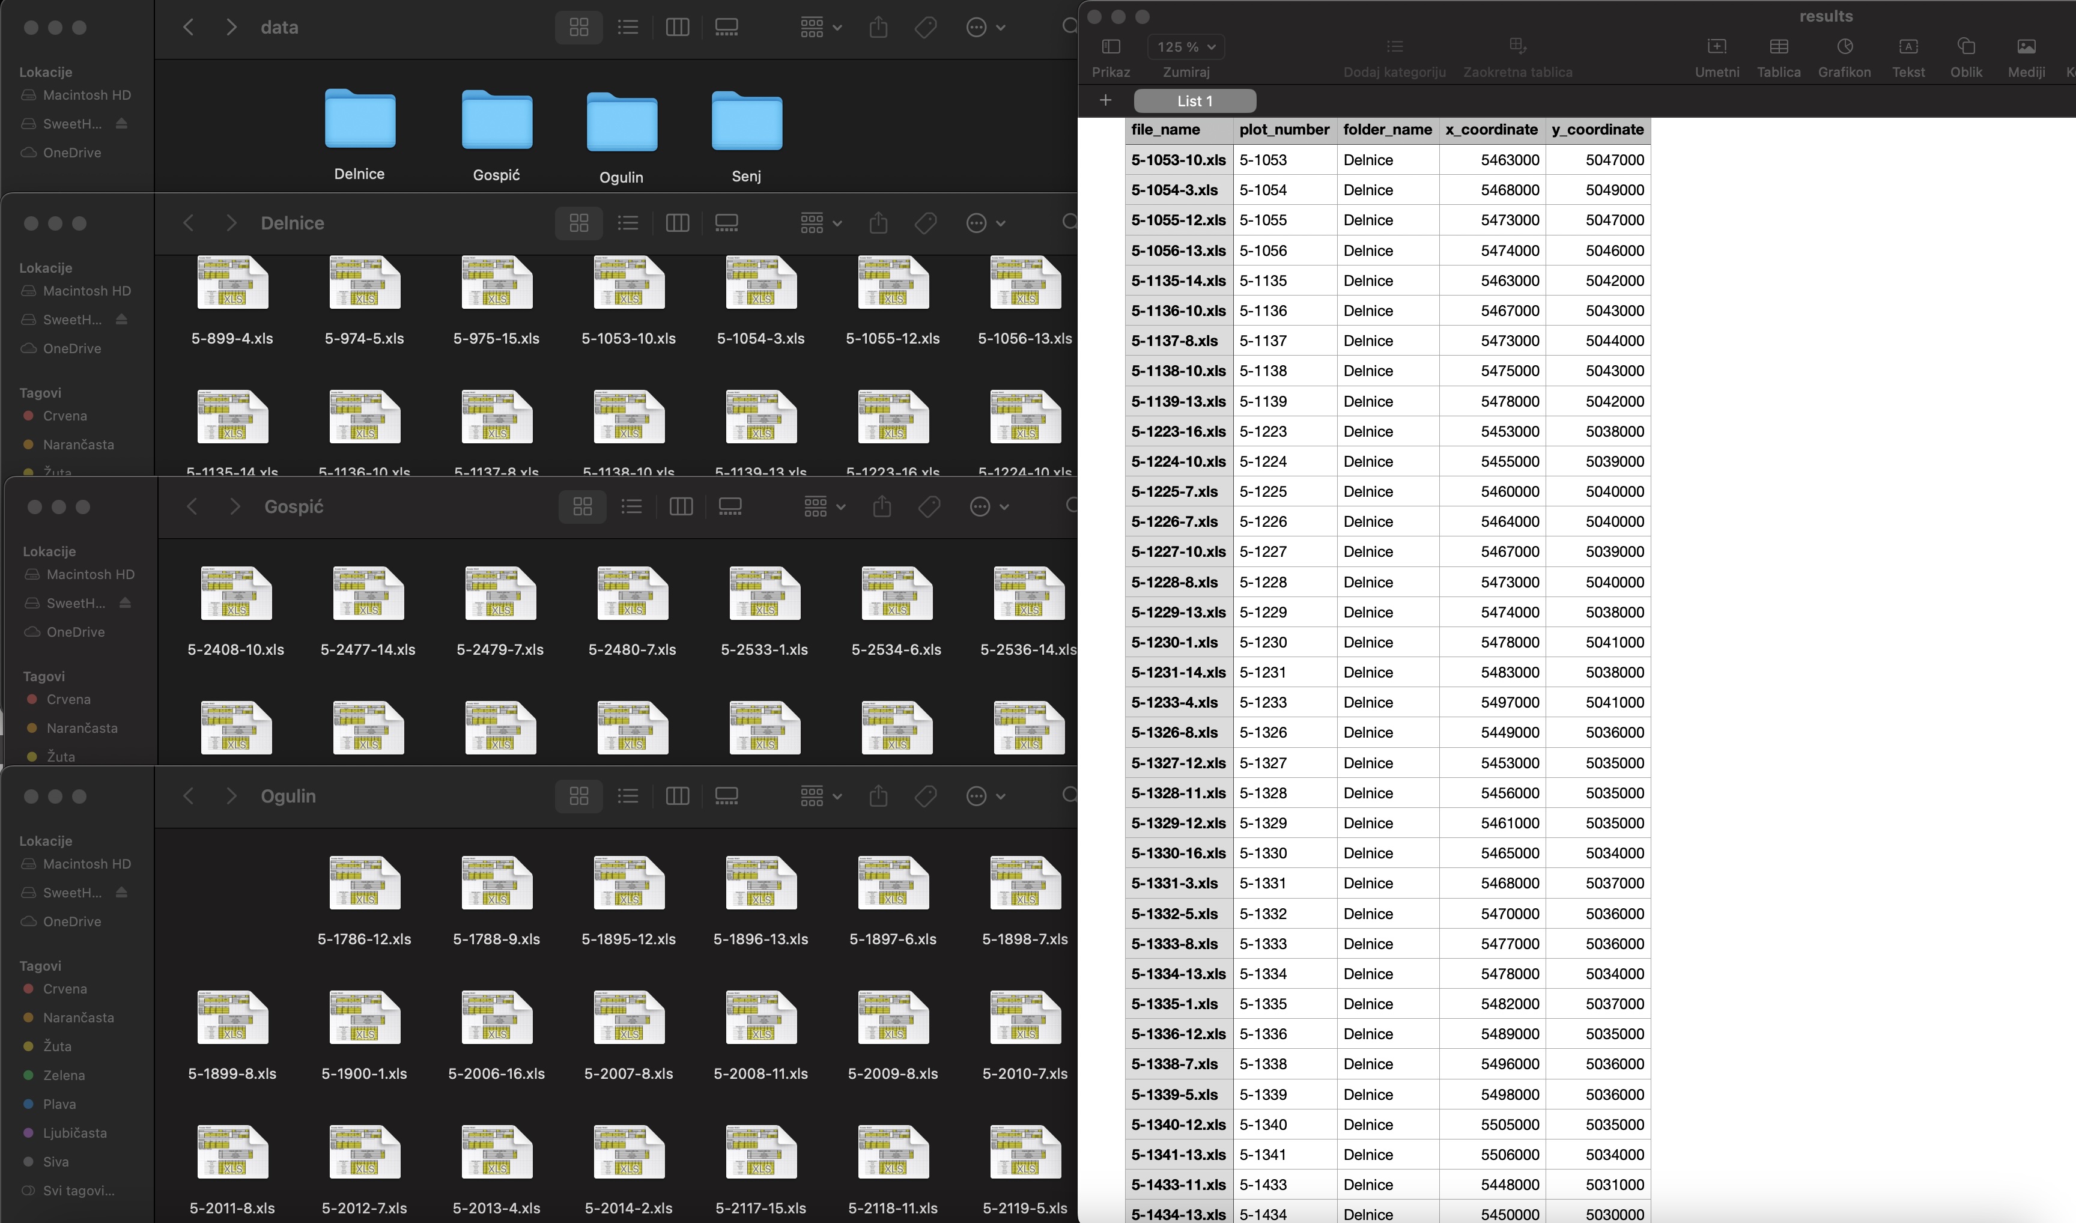The height and width of the screenshot is (1223, 2076).
Task: Click share icon in Delnice window toolbar
Action: click(879, 223)
